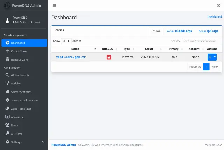Click the PowerDNS-Admin brand title
Image resolution: width=224 pixels, height=150 pixels.
27,6
